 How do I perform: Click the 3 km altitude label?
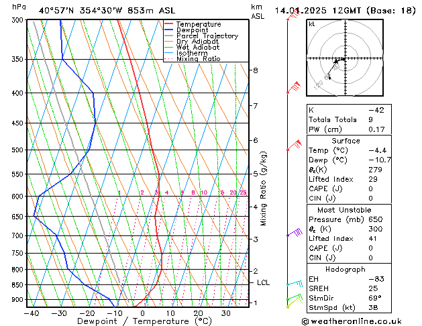point(256,239)
